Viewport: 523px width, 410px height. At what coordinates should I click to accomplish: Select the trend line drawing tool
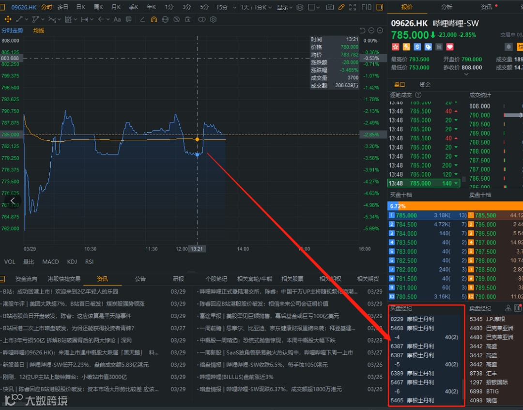point(19,20)
